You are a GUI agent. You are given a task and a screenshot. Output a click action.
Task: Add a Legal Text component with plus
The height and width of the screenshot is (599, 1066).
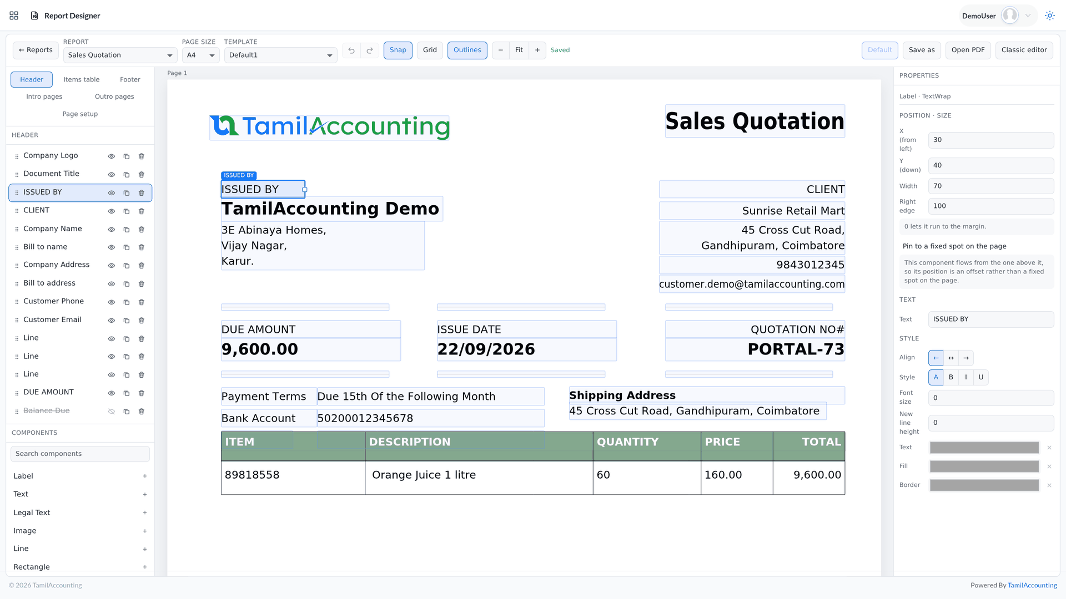click(145, 513)
